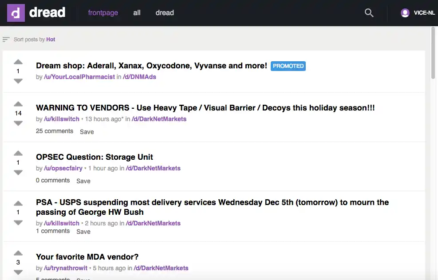The height and width of the screenshot is (280, 438).
Task: Open the "Hot" sort options
Action: (x=51, y=39)
